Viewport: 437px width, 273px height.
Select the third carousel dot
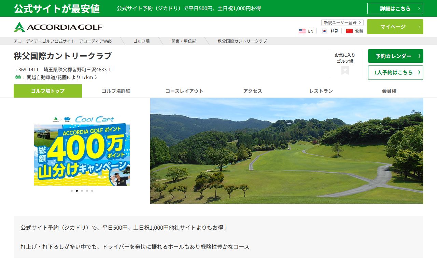82,191
